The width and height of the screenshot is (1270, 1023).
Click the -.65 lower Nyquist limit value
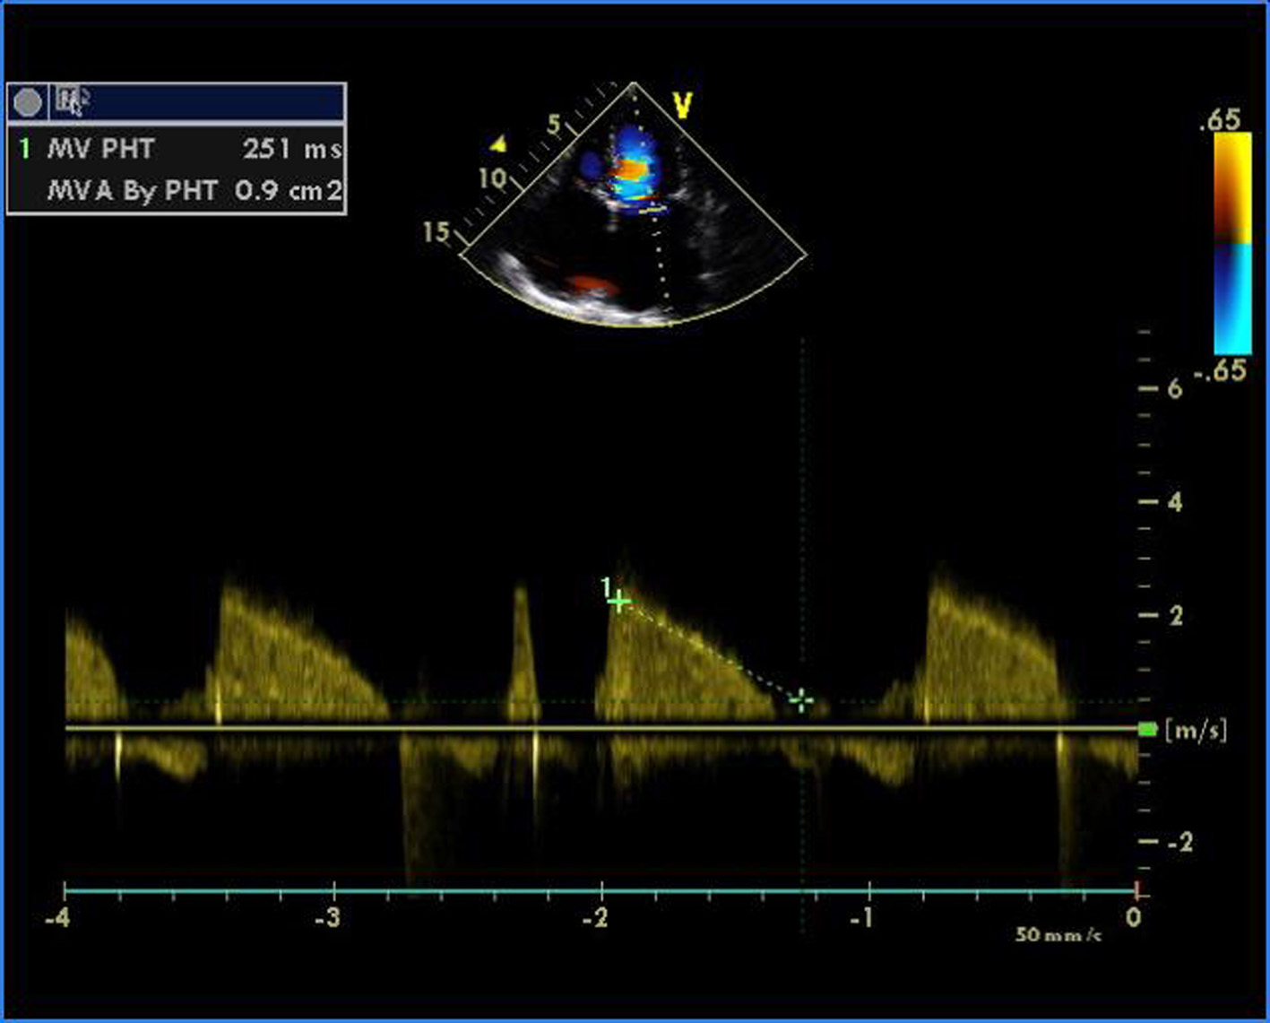click(1220, 369)
